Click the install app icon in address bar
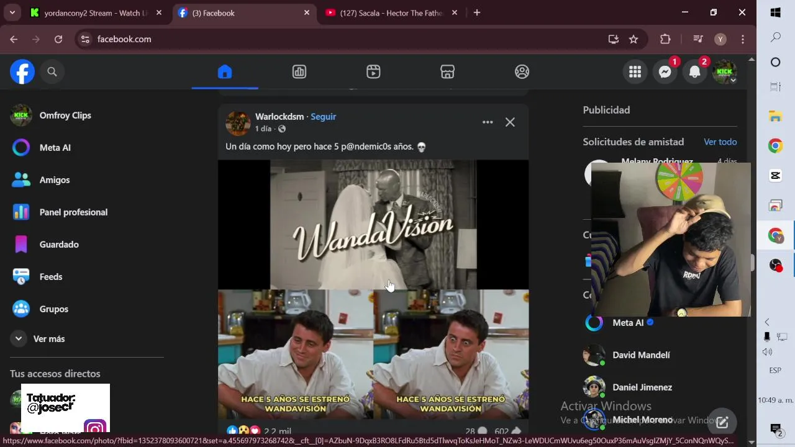The height and width of the screenshot is (447, 795). [614, 39]
